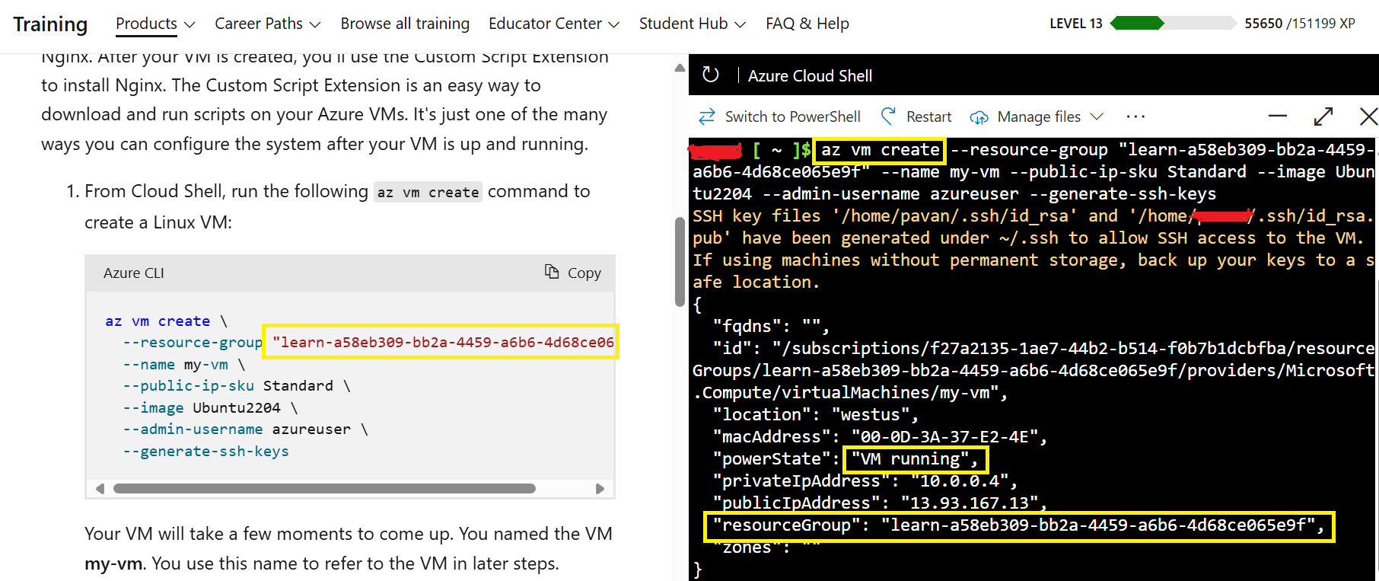This screenshot has height=581, width=1379.
Task: Click the --generate-ssh-keys line
Action: point(205,452)
